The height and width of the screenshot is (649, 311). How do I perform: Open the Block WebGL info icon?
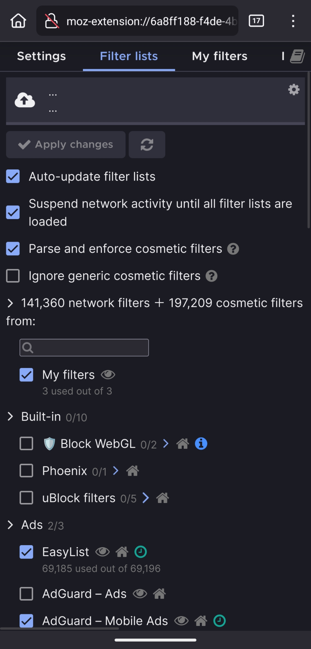click(x=201, y=444)
